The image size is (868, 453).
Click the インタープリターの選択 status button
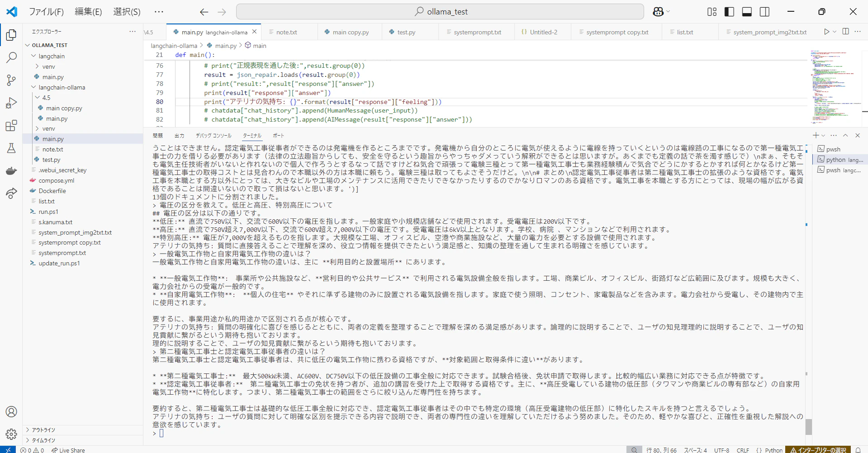(818, 450)
